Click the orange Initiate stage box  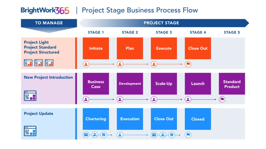tap(96, 48)
